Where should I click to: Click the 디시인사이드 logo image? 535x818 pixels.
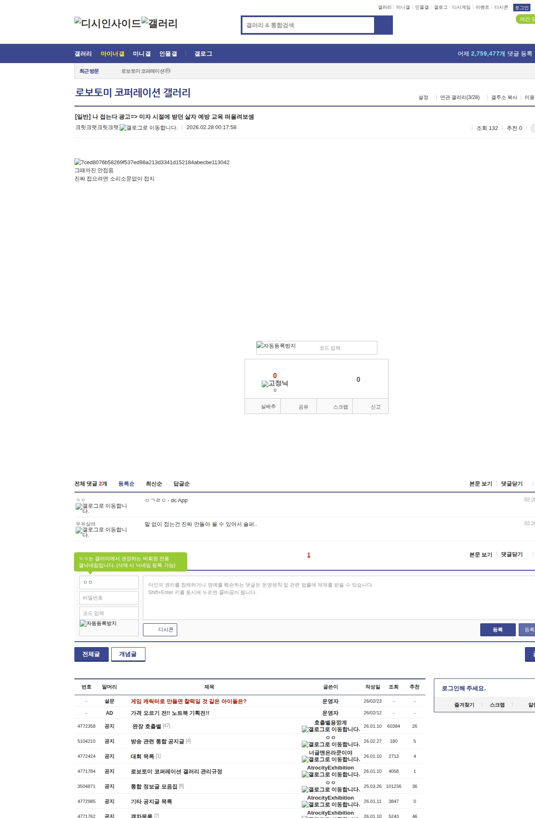pyautogui.click(x=108, y=23)
